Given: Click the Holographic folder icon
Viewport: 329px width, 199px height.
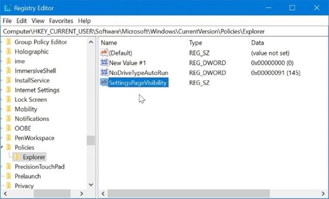Looking at the screenshot, I should coord(8,52).
